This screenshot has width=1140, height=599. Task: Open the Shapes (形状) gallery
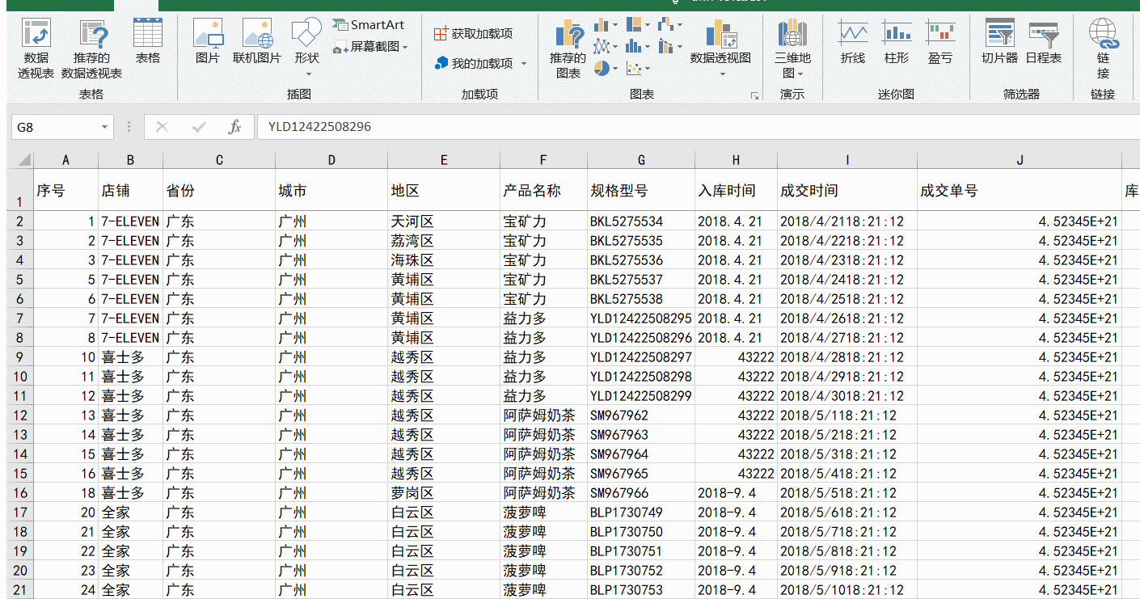307,49
